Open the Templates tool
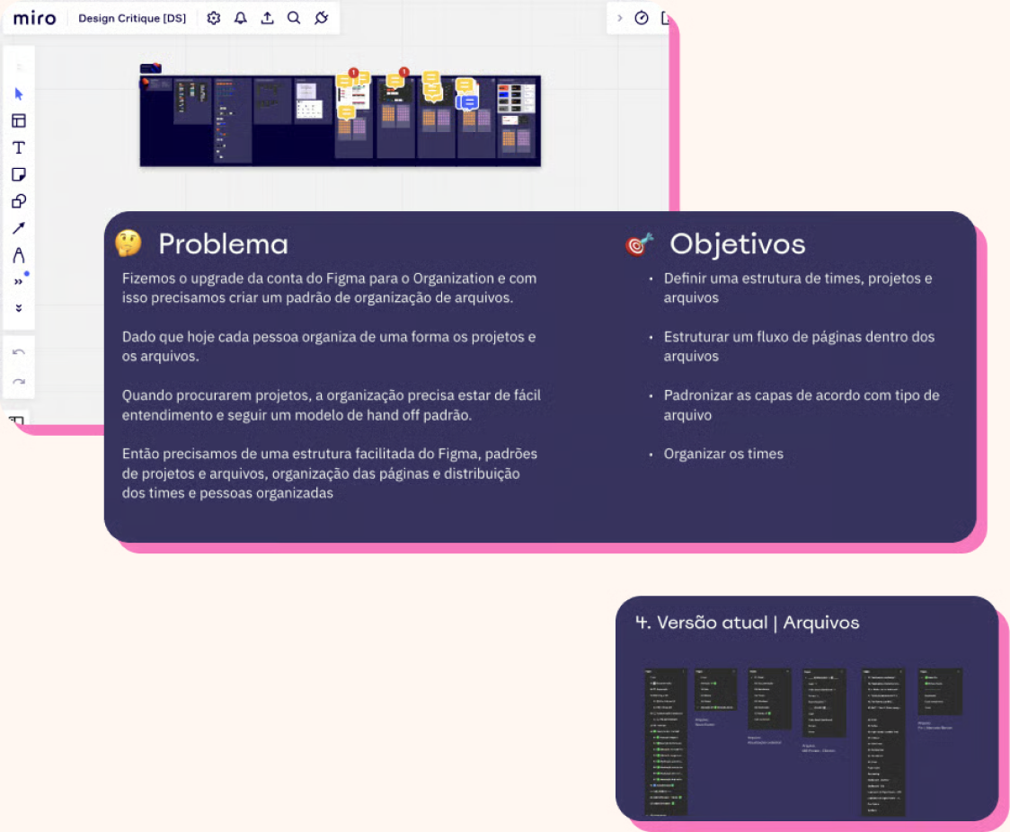1010x832 pixels. (x=19, y=121)
